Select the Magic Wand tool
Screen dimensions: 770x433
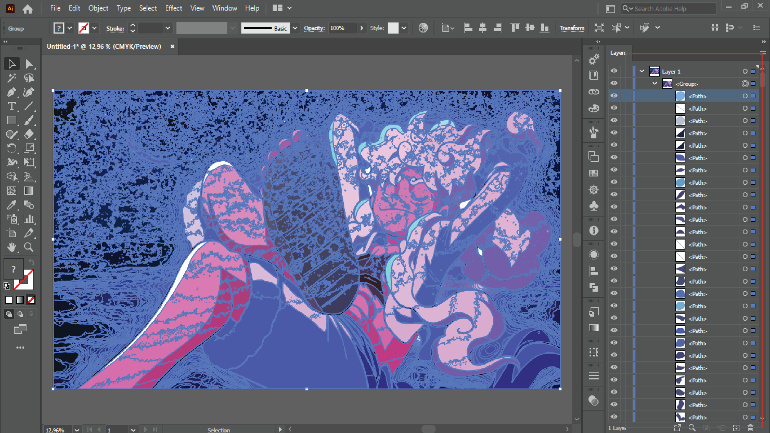point(11,78)
